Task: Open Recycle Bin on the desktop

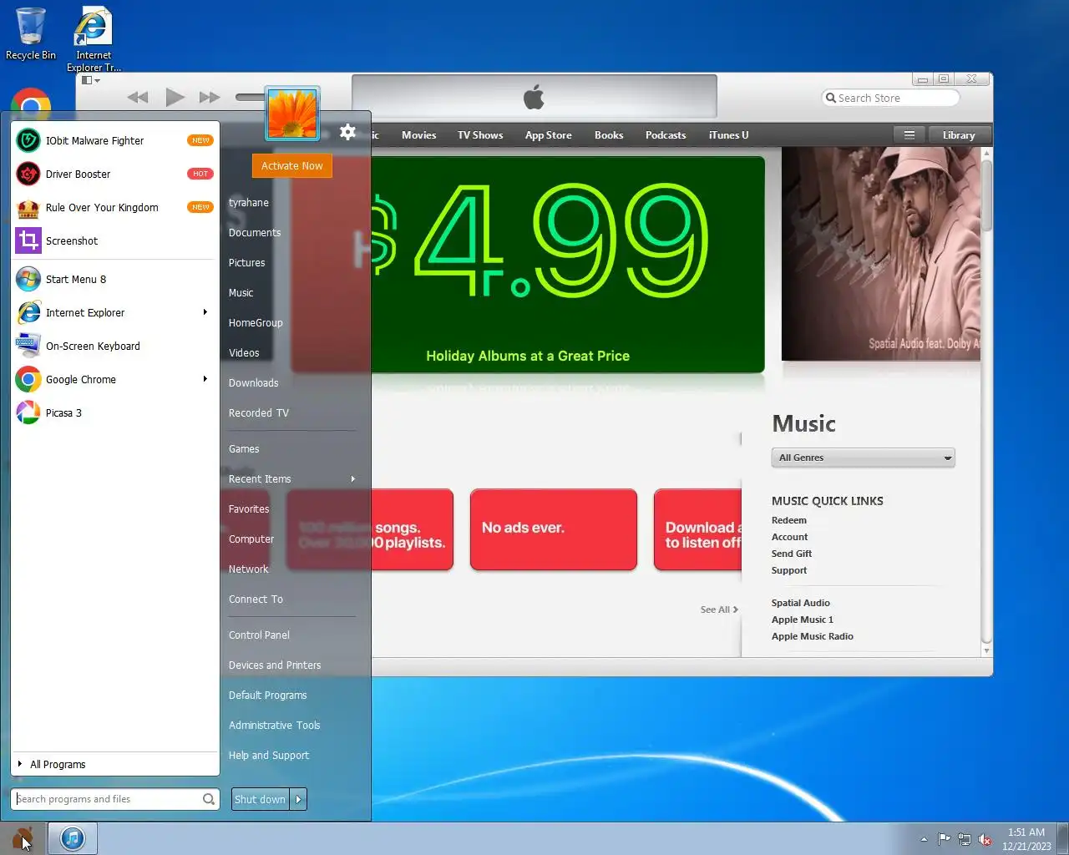Action: tap(31, 34)
